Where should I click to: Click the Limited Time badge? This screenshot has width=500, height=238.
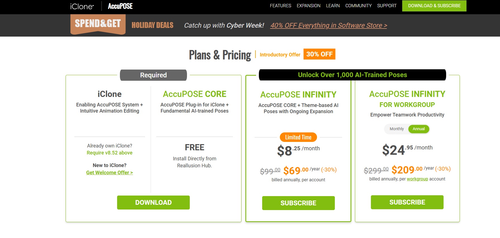click(298, 137)
